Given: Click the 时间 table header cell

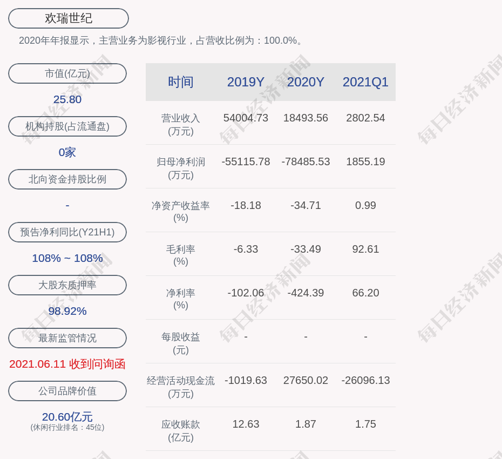Looking at the screenshot, I should pyautogui.click(x=181, y=82).
